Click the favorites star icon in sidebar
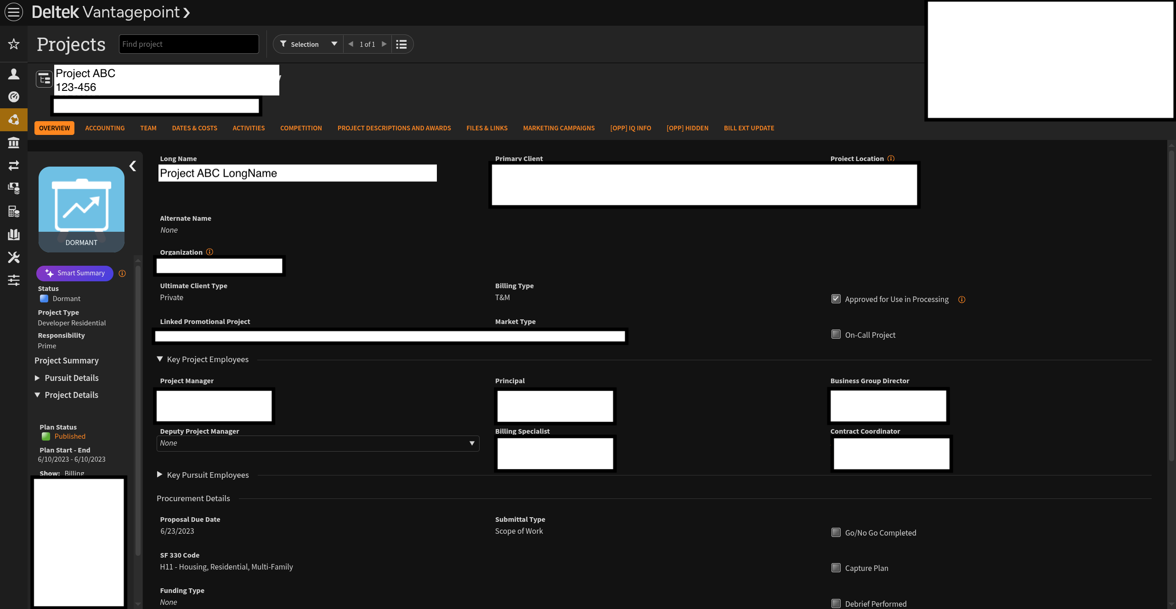The height and width of the screenshot is (609, 1176). click(14, 44)
